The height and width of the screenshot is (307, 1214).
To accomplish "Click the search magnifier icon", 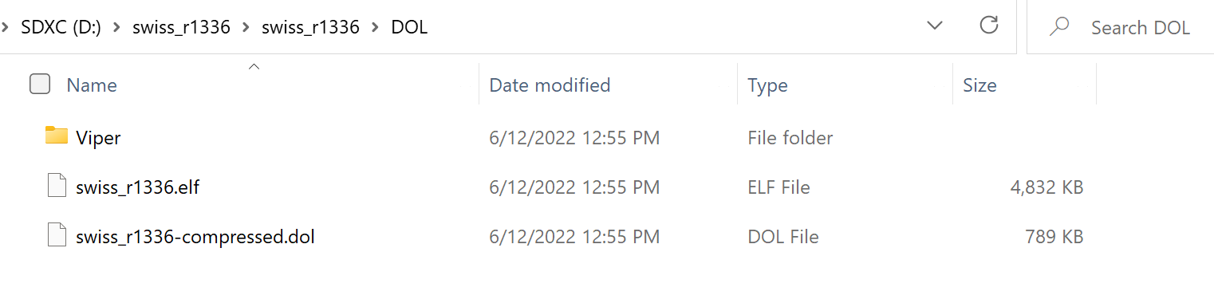I will point(1059,27).
